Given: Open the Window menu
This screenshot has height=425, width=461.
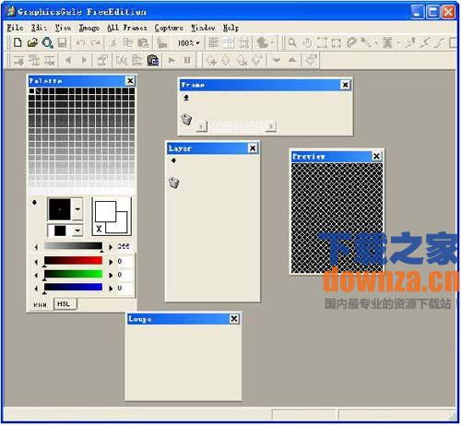Looking at the screenshot, I should point(203,28).
